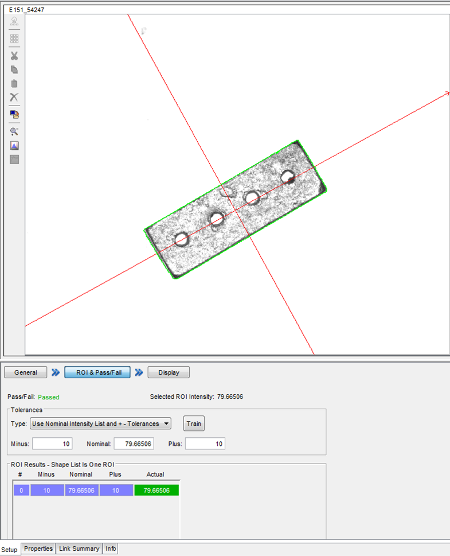The image size is (450, 556).
Task: Click the grayed line profile graph icon
Action: click(x=14, y=160)
